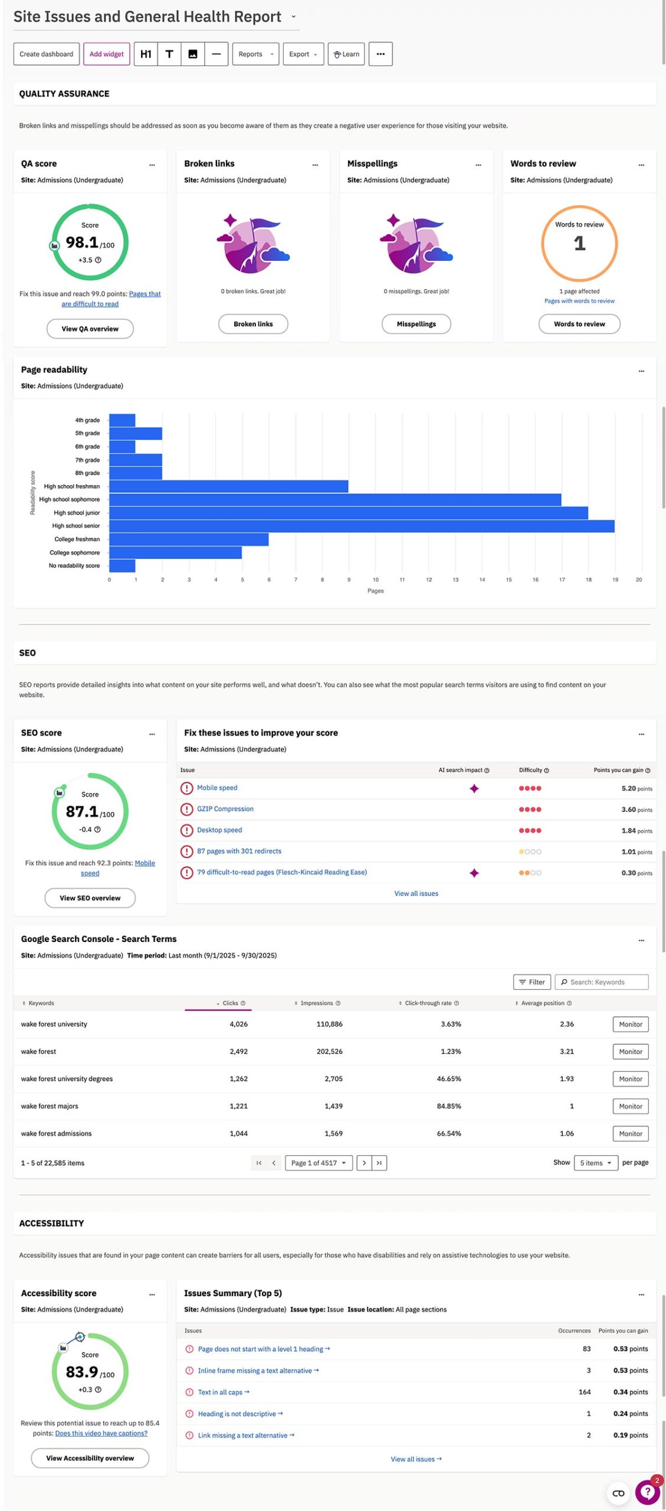Select Page 1 of 4517 page selector
Screen dimensions: 666x1511
[x=319, y=1163]
